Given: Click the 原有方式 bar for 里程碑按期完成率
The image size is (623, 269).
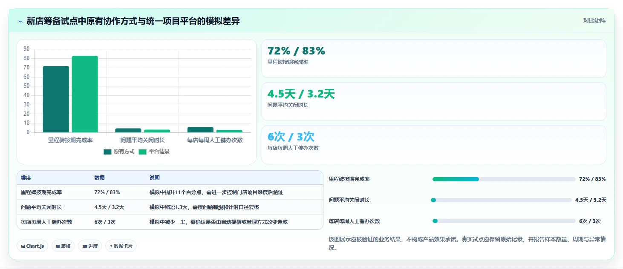Looking at the screenshot, I should [x=56, y=99].
